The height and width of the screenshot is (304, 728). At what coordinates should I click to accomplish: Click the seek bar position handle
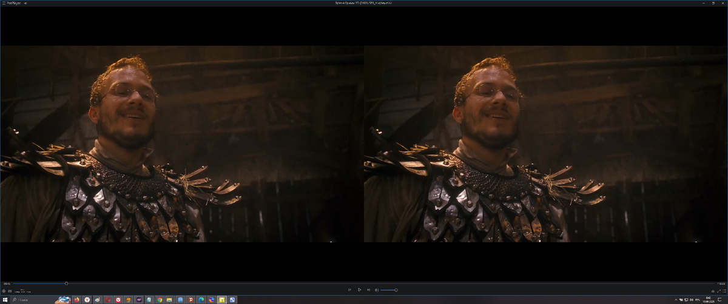[x=66, y=283]
